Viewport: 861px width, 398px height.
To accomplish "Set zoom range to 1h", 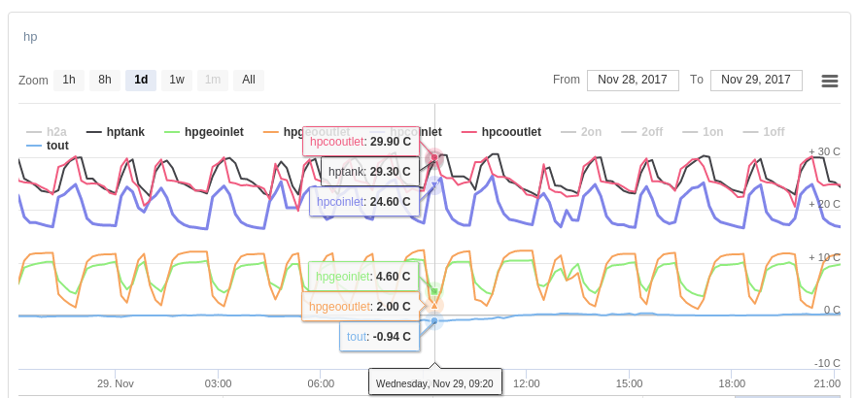I will [69, 80].
